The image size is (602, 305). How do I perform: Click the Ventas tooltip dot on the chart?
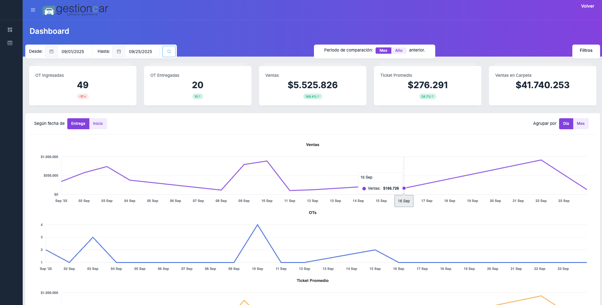405,188
